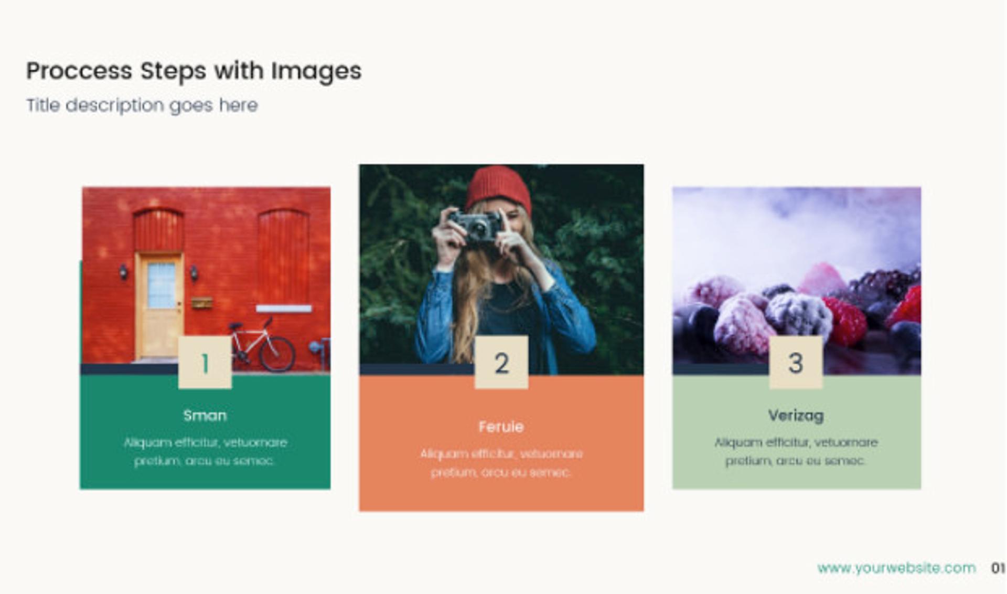Open the www.yourwebsite.com link
This screenshot has height=594, width=1007.
pos(896,568)
